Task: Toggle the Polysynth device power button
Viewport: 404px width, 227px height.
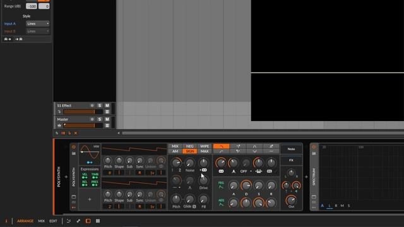Action: click(74, 147)
